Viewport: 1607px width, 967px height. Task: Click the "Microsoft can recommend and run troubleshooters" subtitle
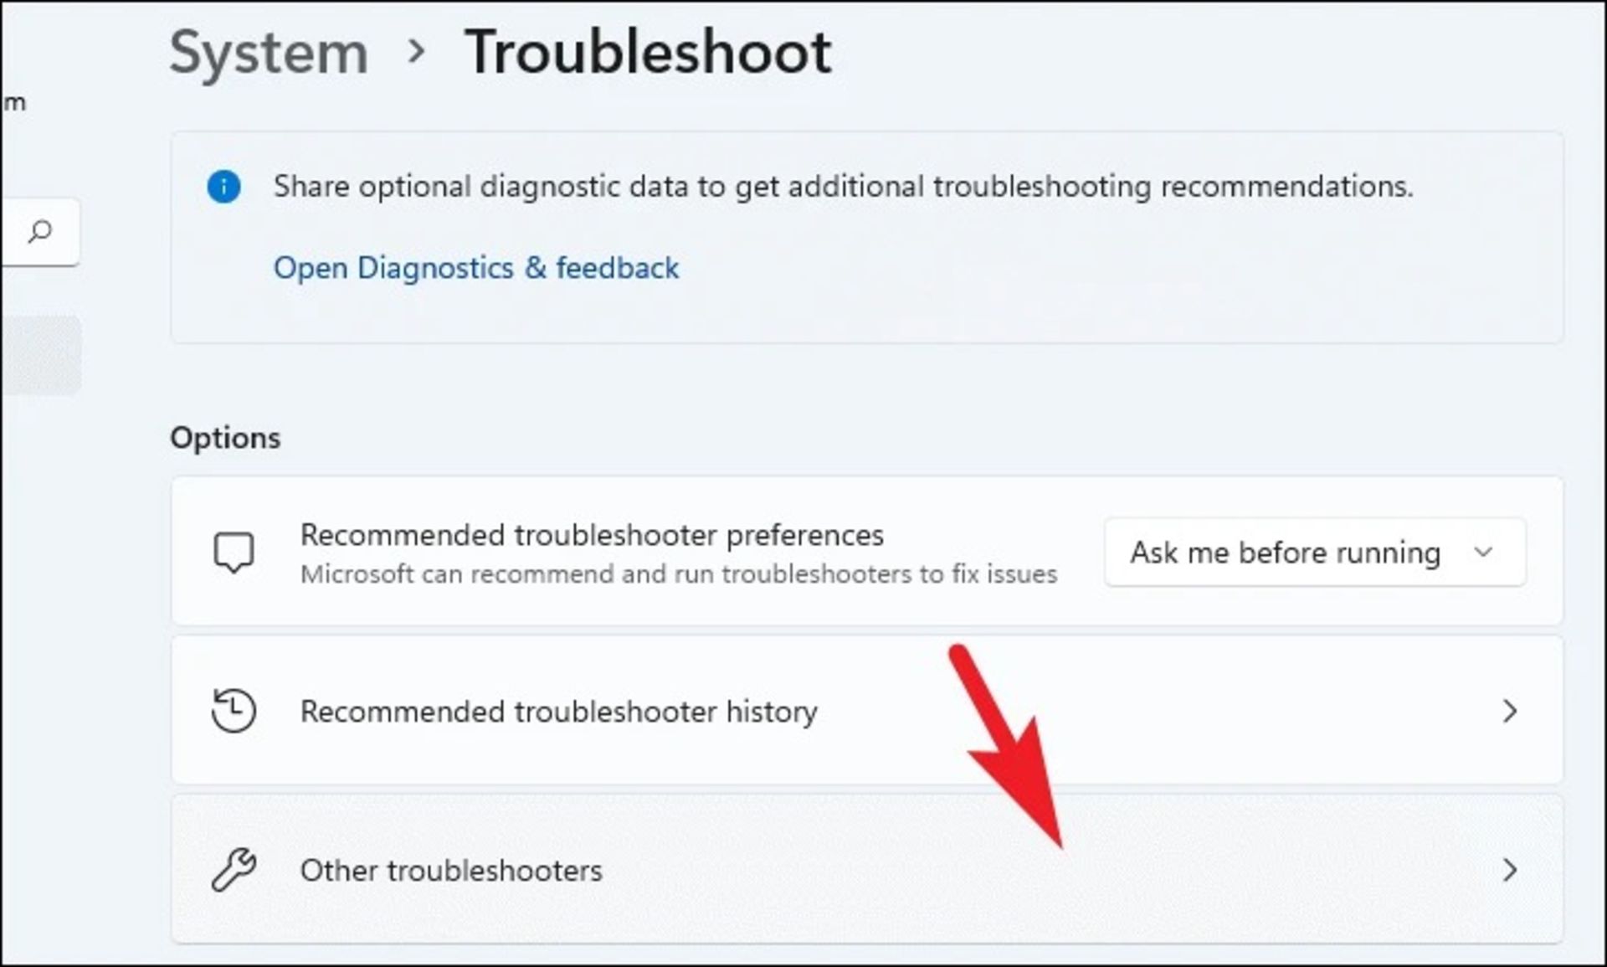click(x=678, y=574)
